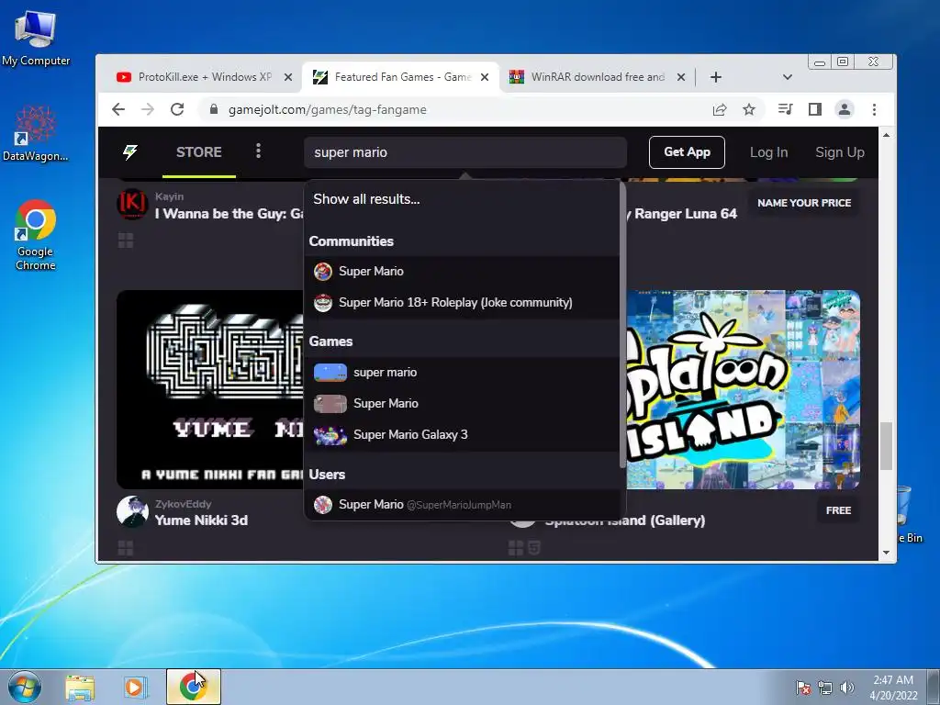The width and height of the screenshot is (940, 705).
Task: Open Chrome's three-dot menu
Action: coord(874,109)
